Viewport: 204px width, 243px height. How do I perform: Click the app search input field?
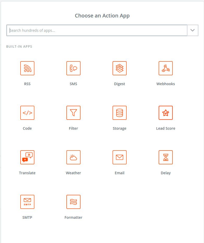(x=96, y=30)
